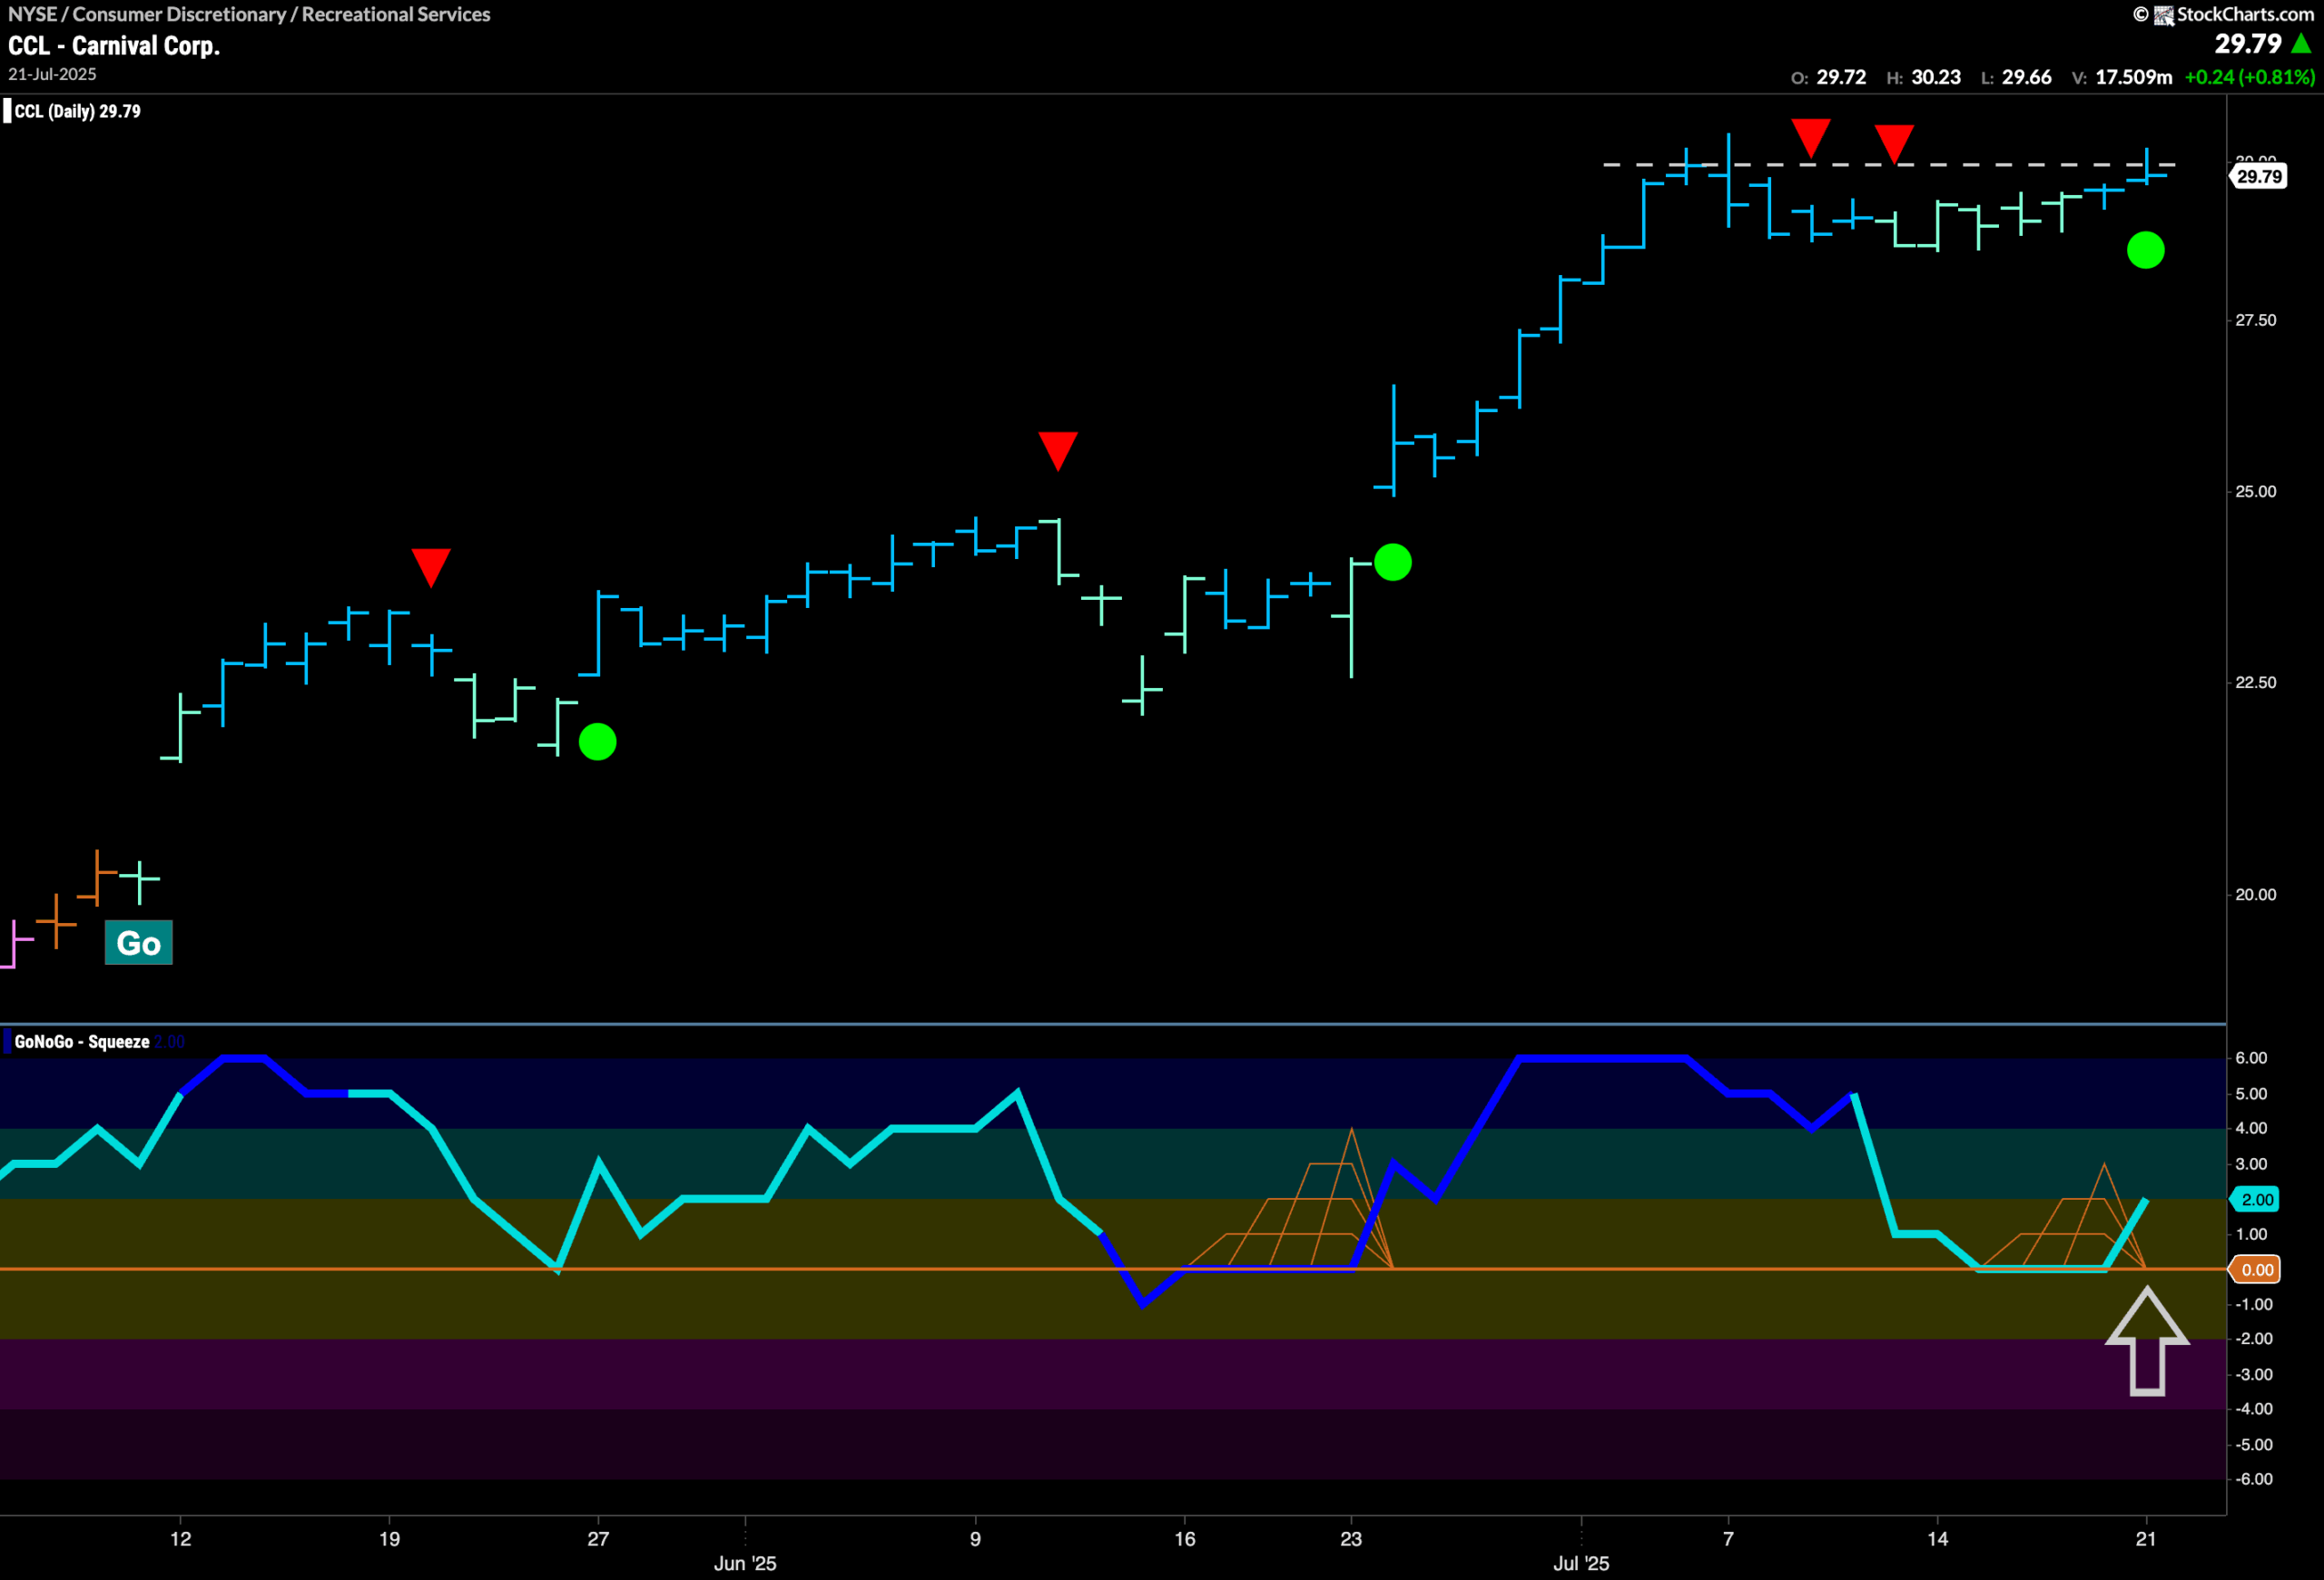This screenshot has width=2324, height=1580.
Task: Click the StockCharts.com logo
Action: click(2223, 14)
